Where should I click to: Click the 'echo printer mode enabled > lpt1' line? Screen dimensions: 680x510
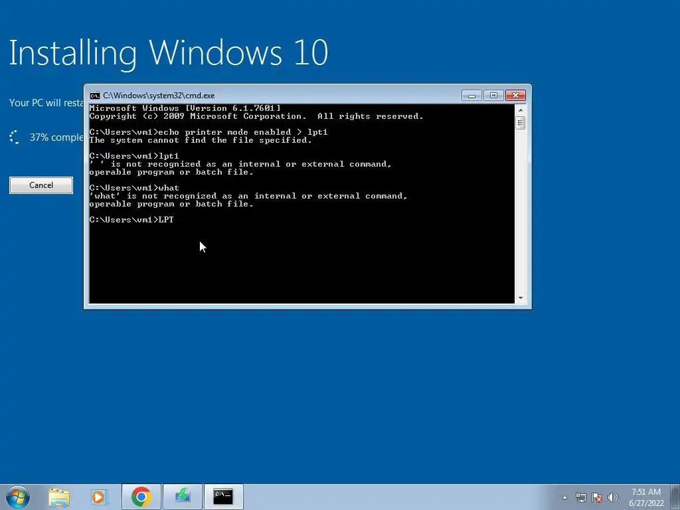click(209, 132)
